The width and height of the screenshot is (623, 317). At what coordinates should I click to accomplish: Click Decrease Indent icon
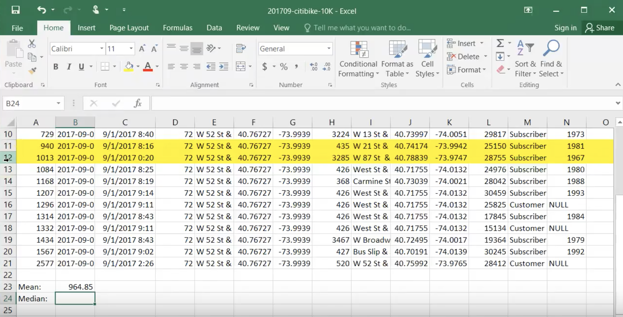click(211, 66)
